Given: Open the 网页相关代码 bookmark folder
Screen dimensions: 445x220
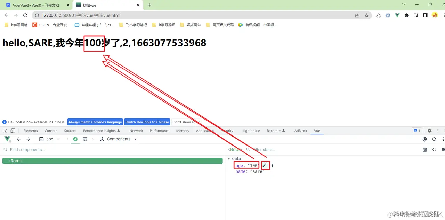Looking at the screenshot, I should coord(220,25).
